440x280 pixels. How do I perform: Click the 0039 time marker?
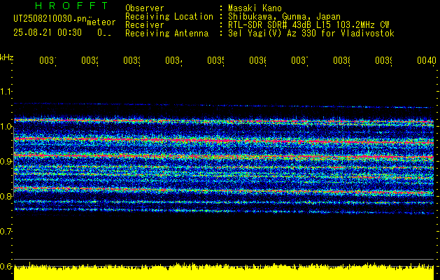(x=383, y=61)
